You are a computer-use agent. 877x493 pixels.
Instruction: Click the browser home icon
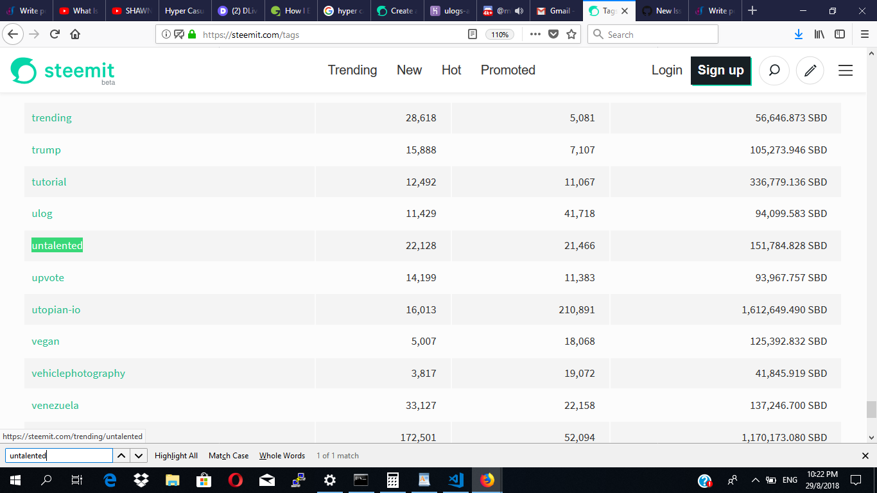[x=75, y=35]
